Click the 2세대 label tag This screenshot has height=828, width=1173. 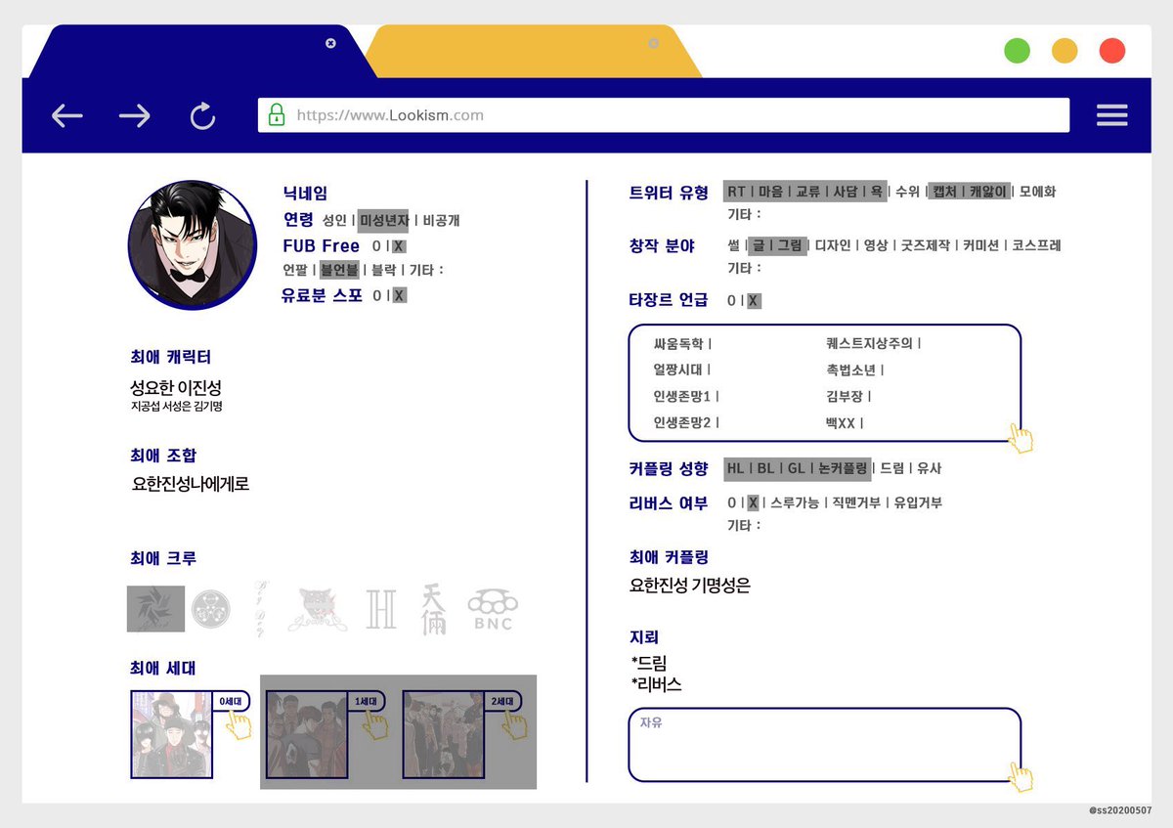tap(502, 701)
